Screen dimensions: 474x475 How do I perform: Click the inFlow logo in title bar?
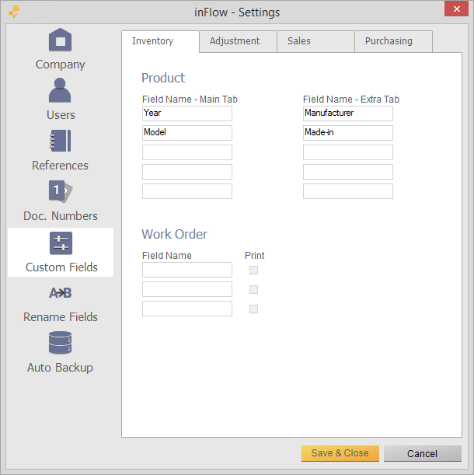(x=14, y=12)
